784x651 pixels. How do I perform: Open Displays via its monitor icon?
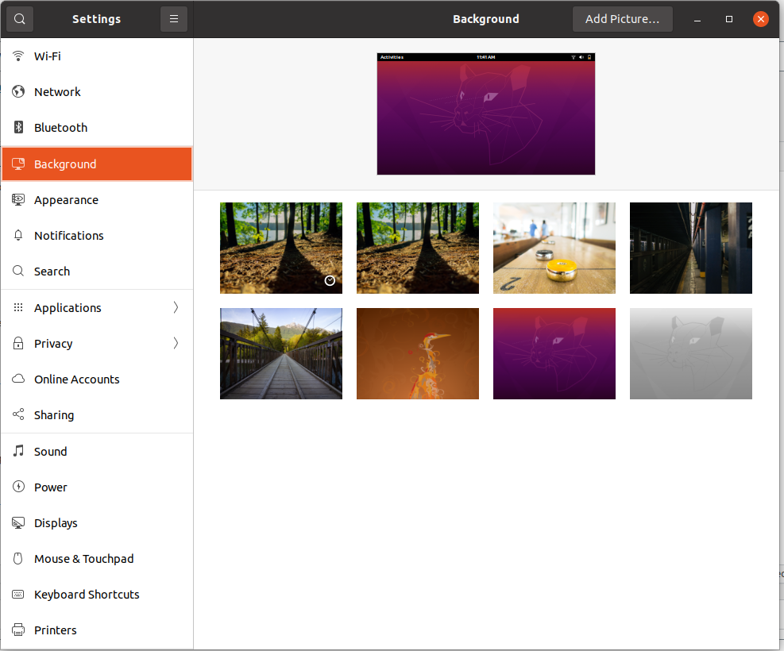[x=17, y=522]
